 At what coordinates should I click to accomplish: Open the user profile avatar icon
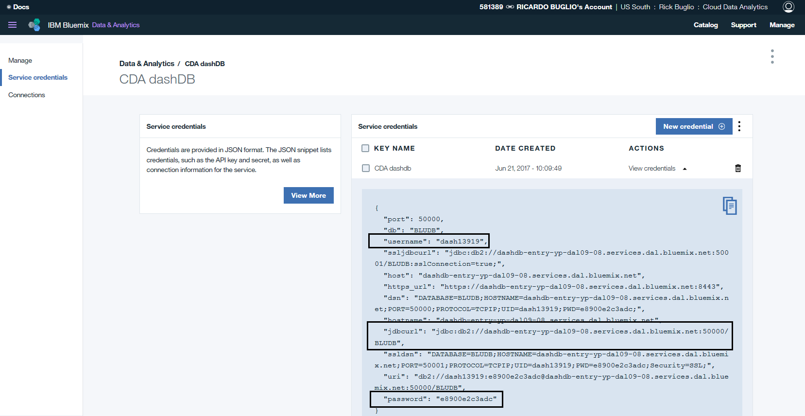click(788, 7)
